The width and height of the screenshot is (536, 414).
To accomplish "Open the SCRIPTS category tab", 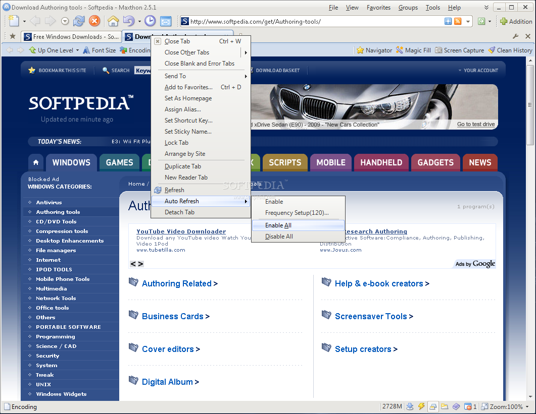I will 285,162.
